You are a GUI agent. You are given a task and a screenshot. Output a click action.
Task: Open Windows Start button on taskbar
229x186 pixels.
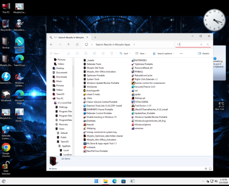[x=96, y=181]
